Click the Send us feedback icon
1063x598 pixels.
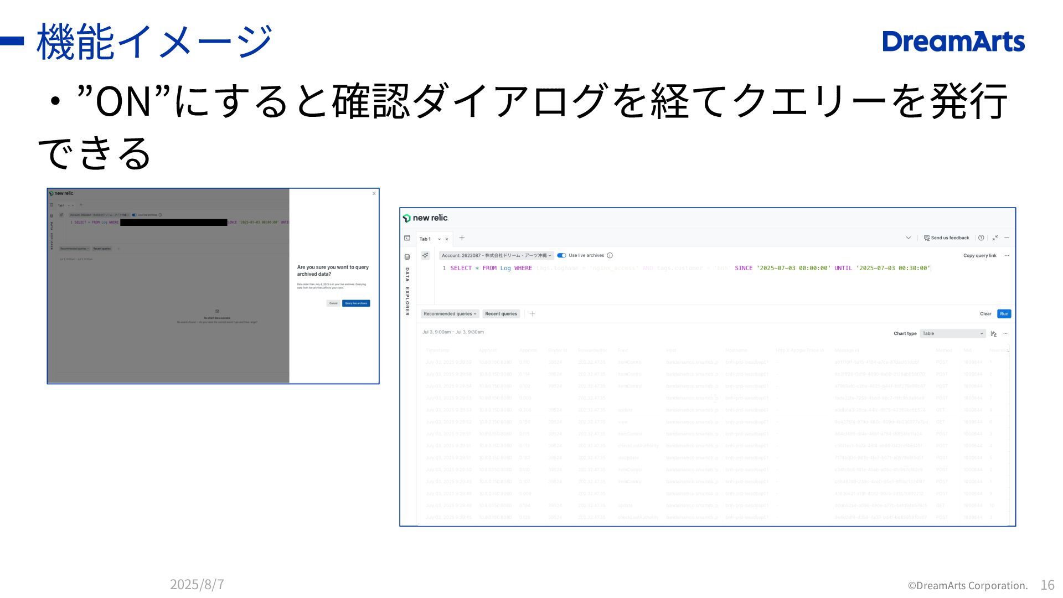[926, 238]
